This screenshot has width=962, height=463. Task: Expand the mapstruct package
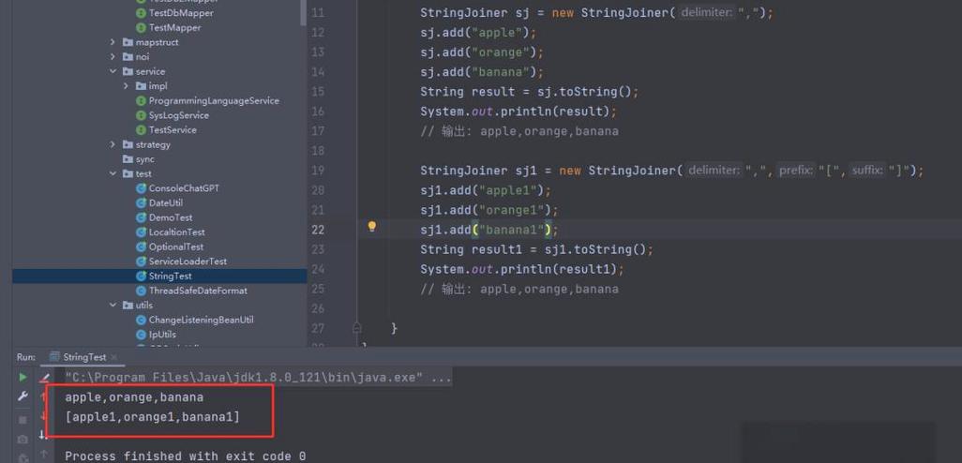[x=113, y=42]
